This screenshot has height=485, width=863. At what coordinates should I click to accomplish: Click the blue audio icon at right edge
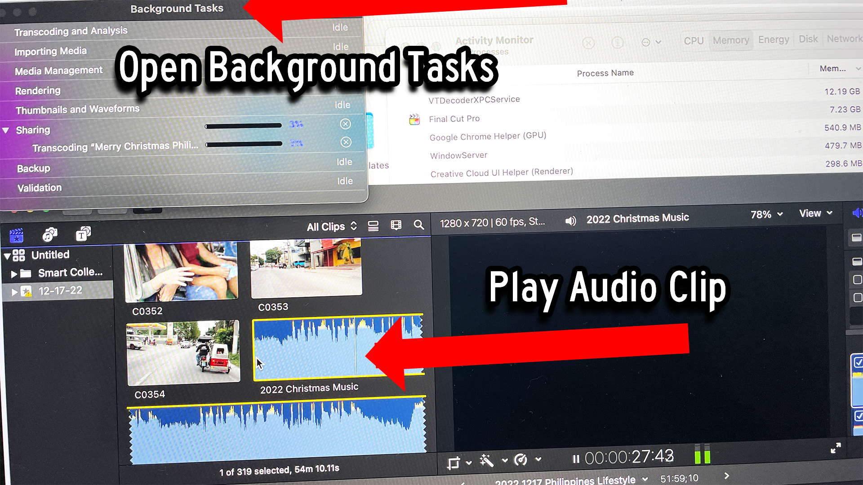(858, 212)
